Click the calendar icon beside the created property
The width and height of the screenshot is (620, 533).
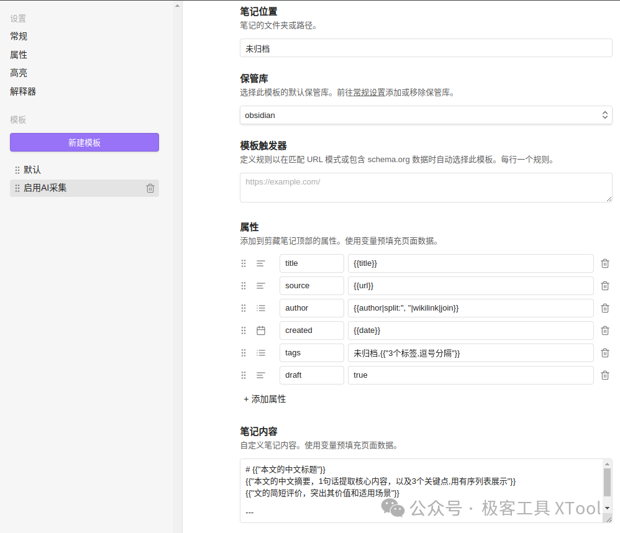(261, 330)
